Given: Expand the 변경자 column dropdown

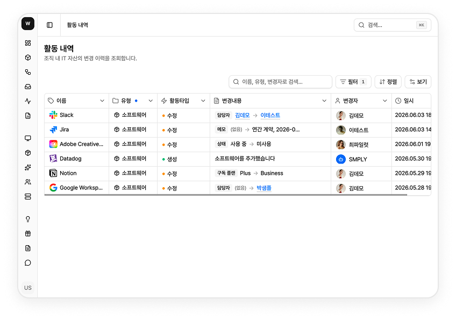Looking at the screenshot, I should pos(385,101).
